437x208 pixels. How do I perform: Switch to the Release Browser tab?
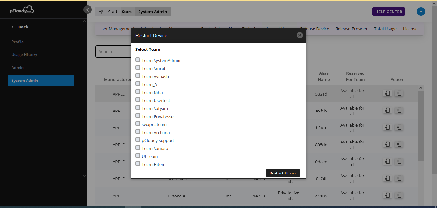pos(351,29)
